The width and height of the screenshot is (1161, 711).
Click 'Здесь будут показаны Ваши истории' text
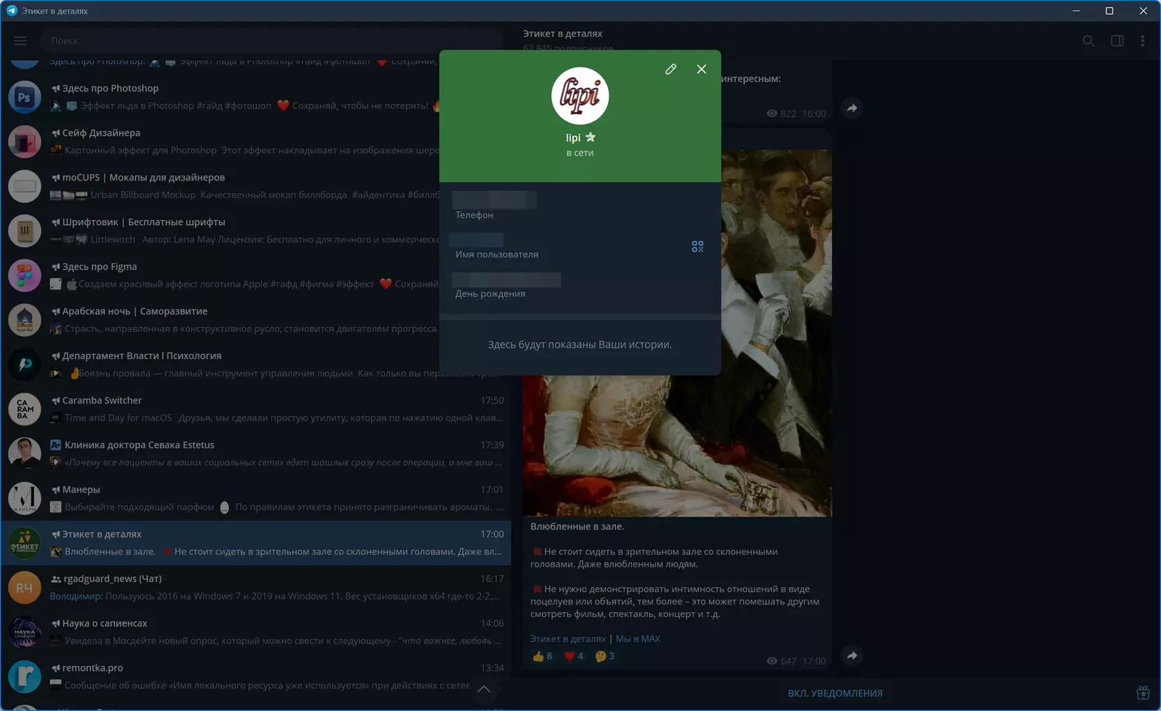click(x=580, y=344)
